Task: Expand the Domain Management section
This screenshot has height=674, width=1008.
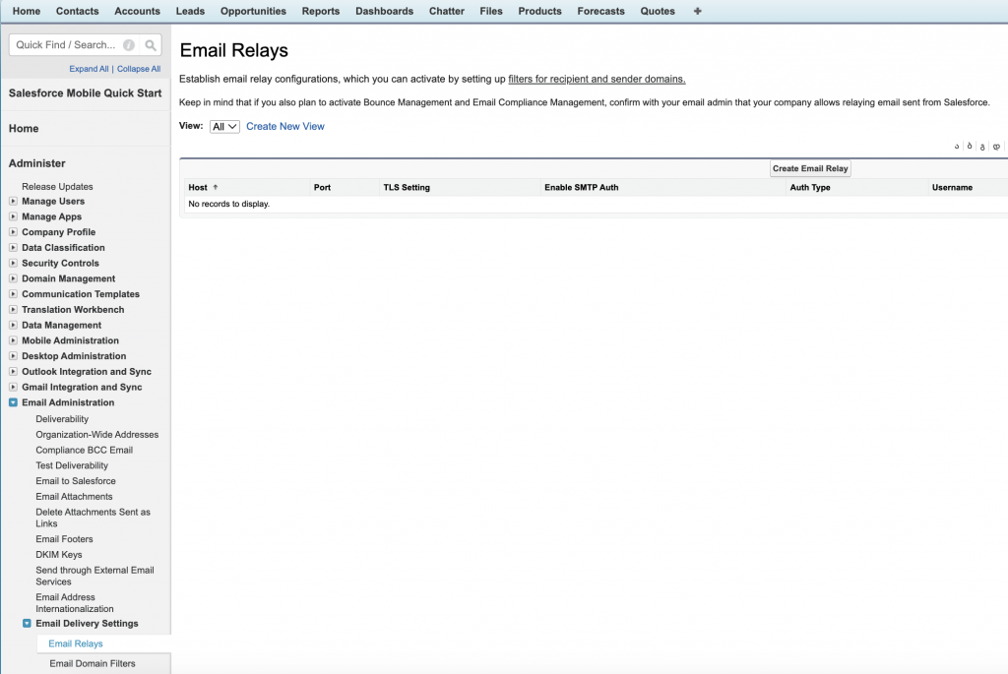Action: pyautogui.click(x=13, y=278)
